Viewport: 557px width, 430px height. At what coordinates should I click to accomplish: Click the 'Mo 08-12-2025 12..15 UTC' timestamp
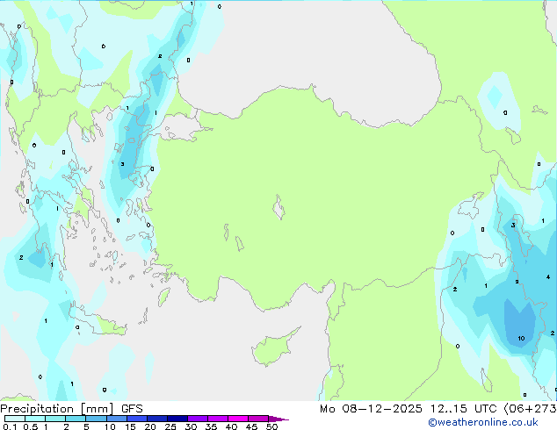[409, 409]
